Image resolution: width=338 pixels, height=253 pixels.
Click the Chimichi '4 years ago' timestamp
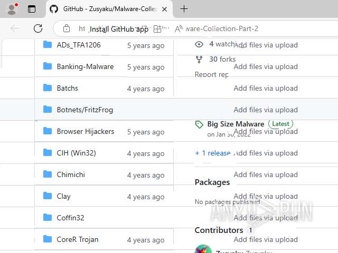(146, 175)
